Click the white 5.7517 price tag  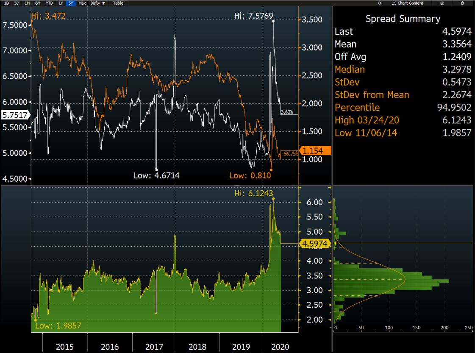[14, 114]
